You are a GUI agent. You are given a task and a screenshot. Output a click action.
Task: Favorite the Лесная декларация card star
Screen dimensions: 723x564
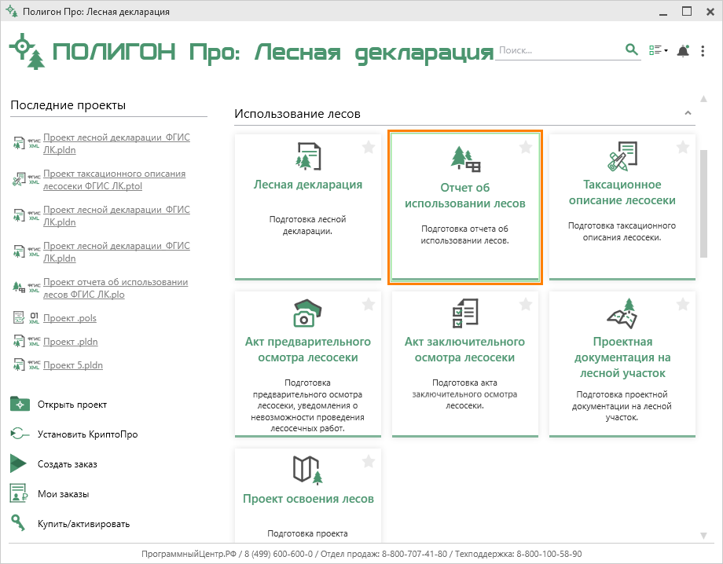pyautogui.click(x=369, y=148)
